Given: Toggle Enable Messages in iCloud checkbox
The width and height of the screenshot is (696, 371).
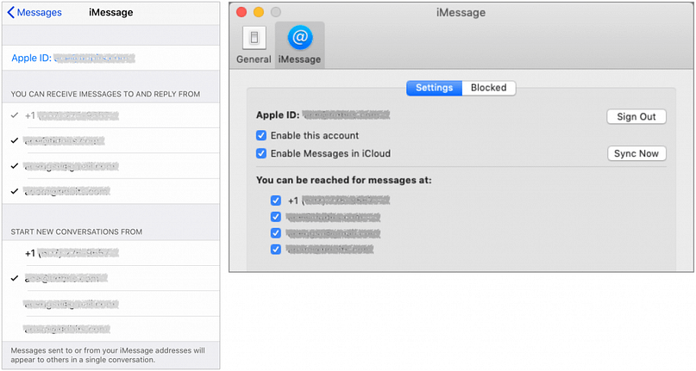Looking at the screenshot, I should pyautogui.click(x=261, y=154).
